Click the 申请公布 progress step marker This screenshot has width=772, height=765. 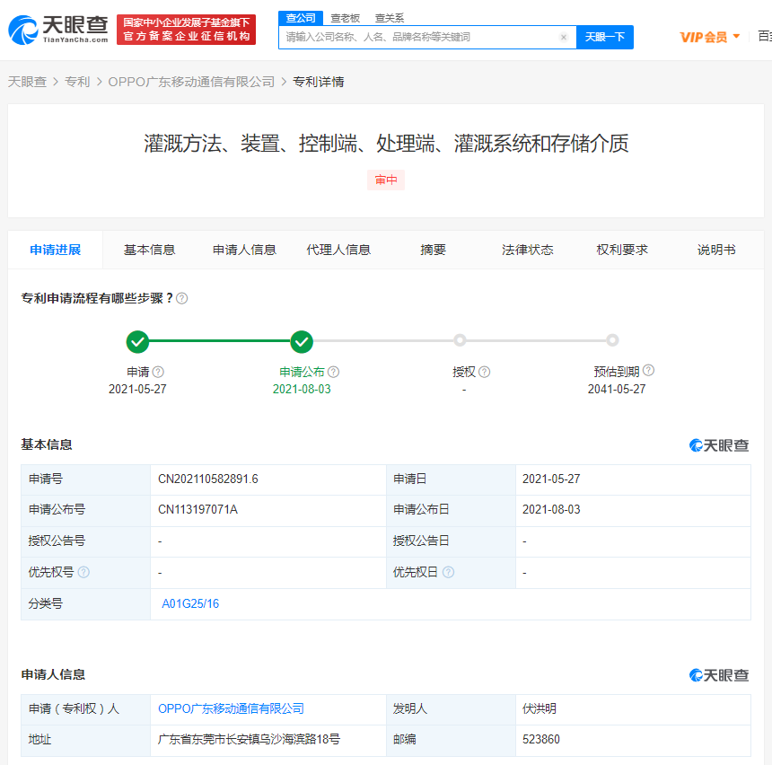click(302, 341)
